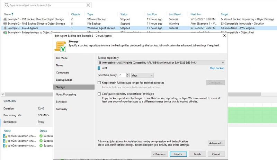Click the Previous button
The width and height of the screenshot is (277, 160).
(x=159, y=154)
